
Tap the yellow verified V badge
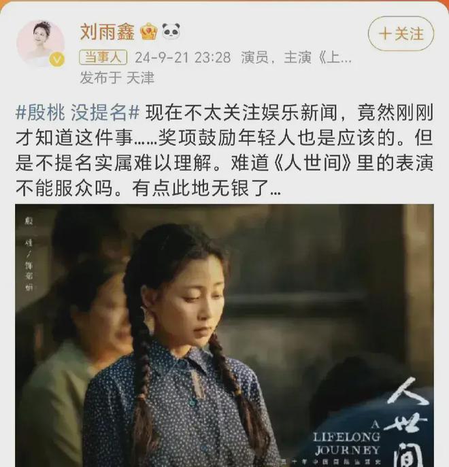click(56, 60)
